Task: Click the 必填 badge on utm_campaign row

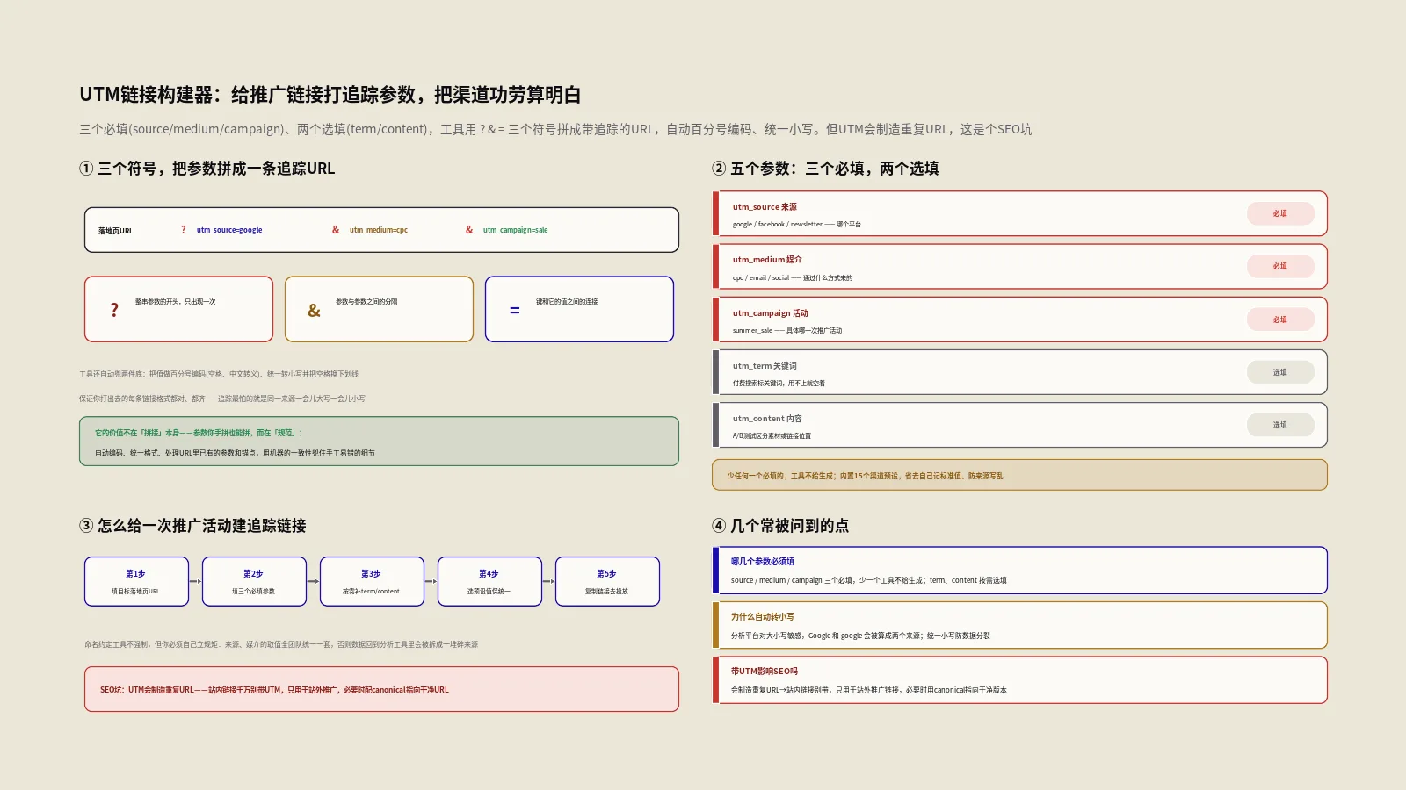Action: tap(1280, 320)
